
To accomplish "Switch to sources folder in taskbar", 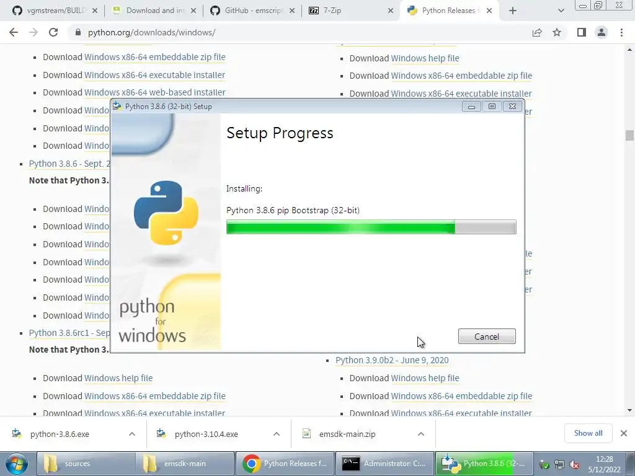I will click(x=86, y=464).
